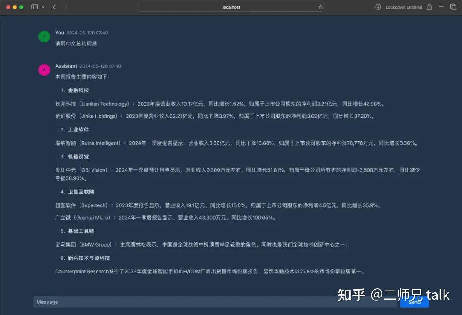Image resolution: width=462 pixels, height=315 pixels.
Task: Click the Lockdown Enabled status label
Action: [x=404, y=7]
